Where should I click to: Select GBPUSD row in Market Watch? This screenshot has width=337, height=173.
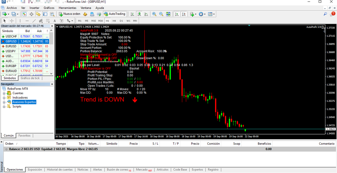(25, 41)
